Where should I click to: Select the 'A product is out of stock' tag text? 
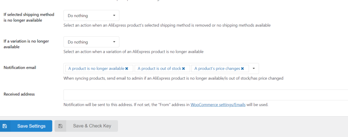pos(159,68)
